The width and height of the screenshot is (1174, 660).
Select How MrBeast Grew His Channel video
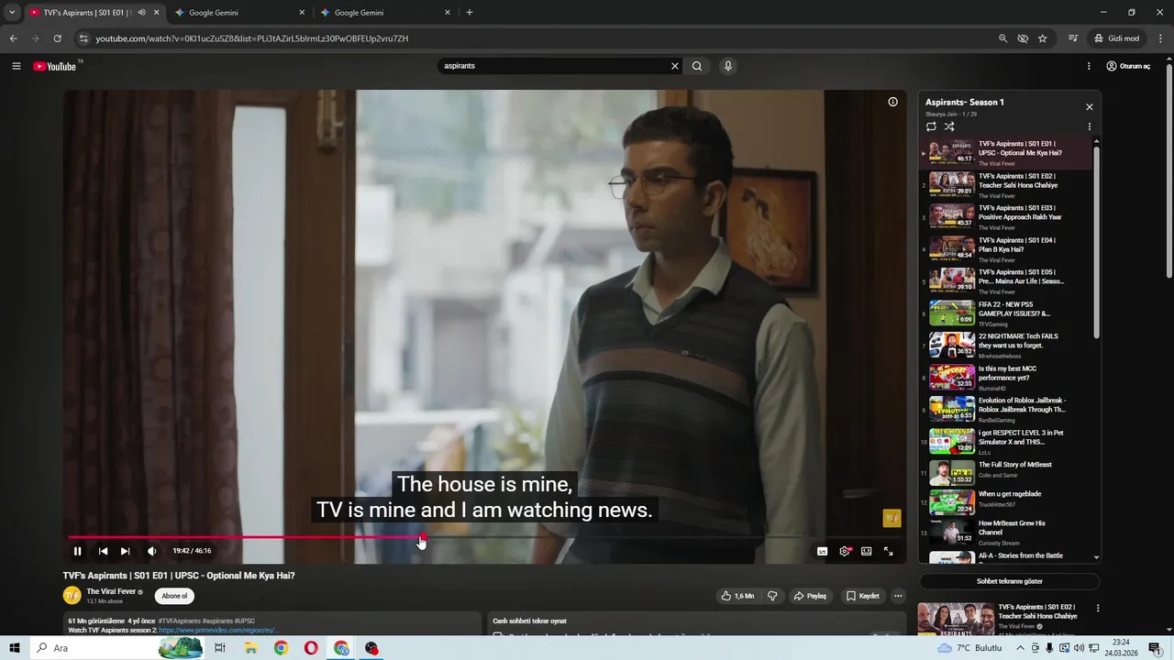coord(1006,533)
